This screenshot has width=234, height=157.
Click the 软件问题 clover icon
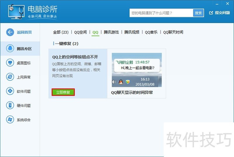10,91
